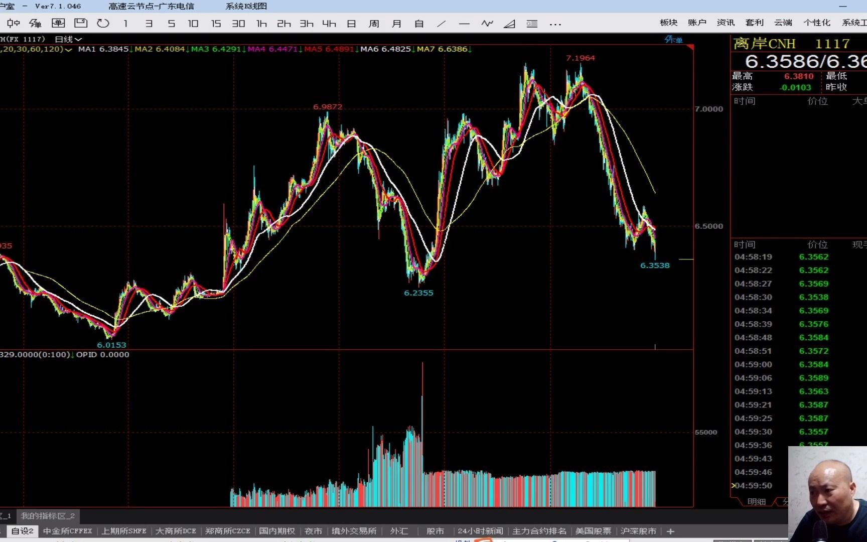The width and height of the screenshot is (867, 542).
Task: Select the monthly (月) period
Action: coord(396,24)
